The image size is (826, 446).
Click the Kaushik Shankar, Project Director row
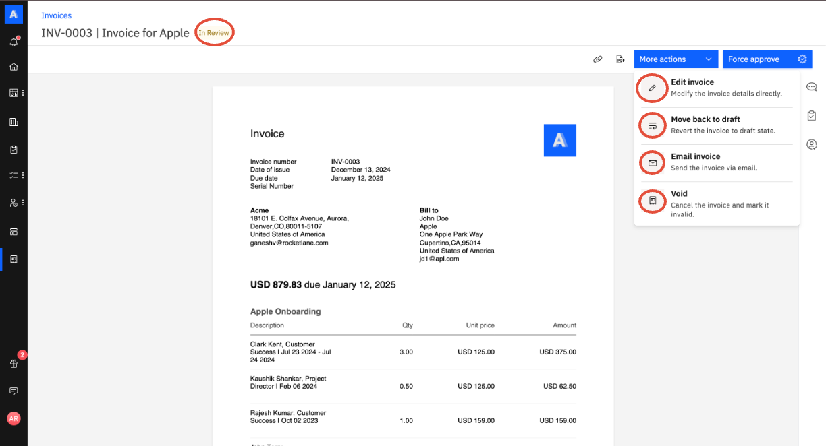coord(413,386)
